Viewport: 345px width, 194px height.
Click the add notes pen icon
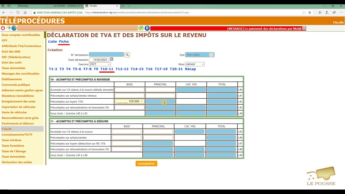click(327, 12)
